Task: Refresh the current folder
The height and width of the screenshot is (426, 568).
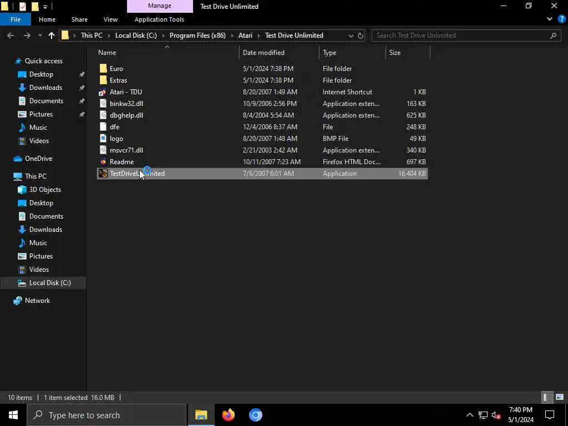Action: click(x=361, y=35)
